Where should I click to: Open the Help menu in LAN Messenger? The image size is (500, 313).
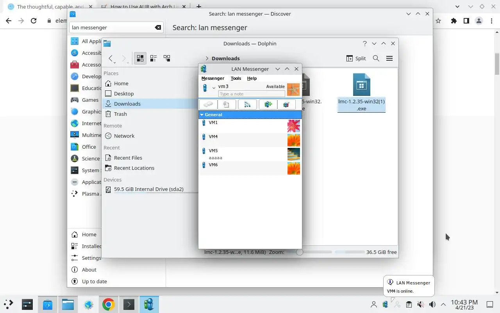pos(252,78)
